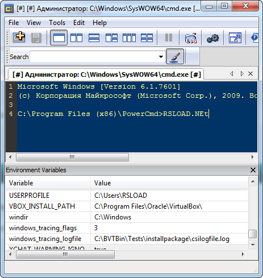This screenshot has width=263, height=278.
Task: Select the windows_tracing_flags row
Action: pos(127,228)
